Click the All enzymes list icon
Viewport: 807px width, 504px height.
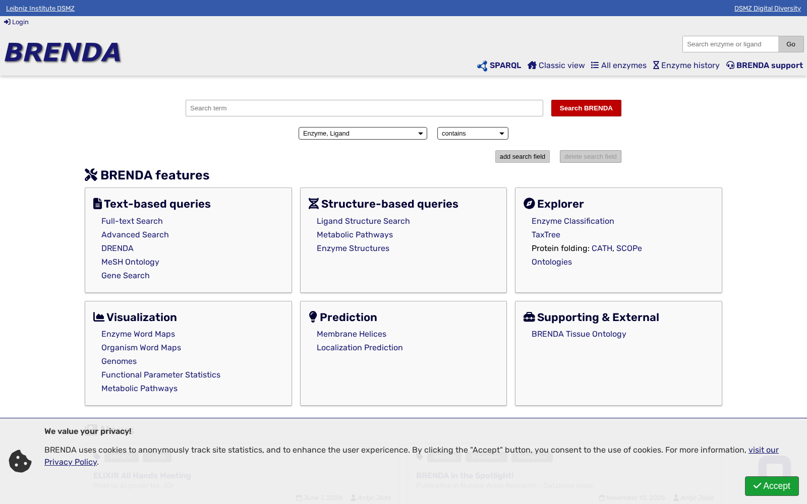pos(595,66)
